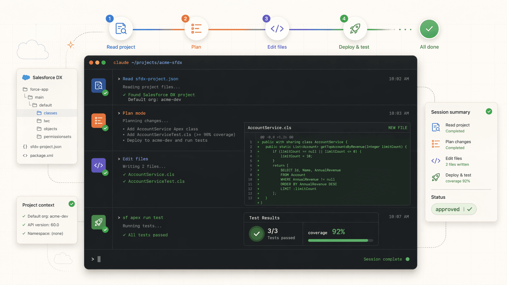Screen dimensions: 507x285
Task: Click the Salesforce DX cloud logo
Action: 26,78
